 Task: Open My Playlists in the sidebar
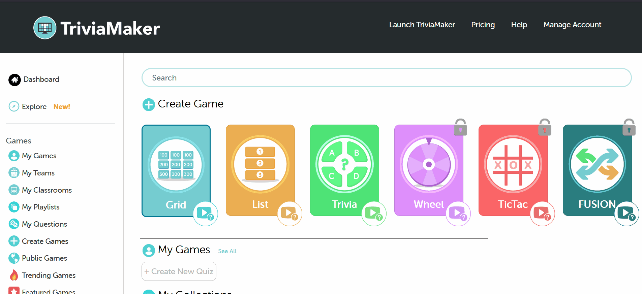(x=40, y=207)
